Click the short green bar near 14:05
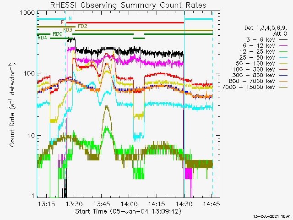This screenshot has width=293, height=220. 139,38
